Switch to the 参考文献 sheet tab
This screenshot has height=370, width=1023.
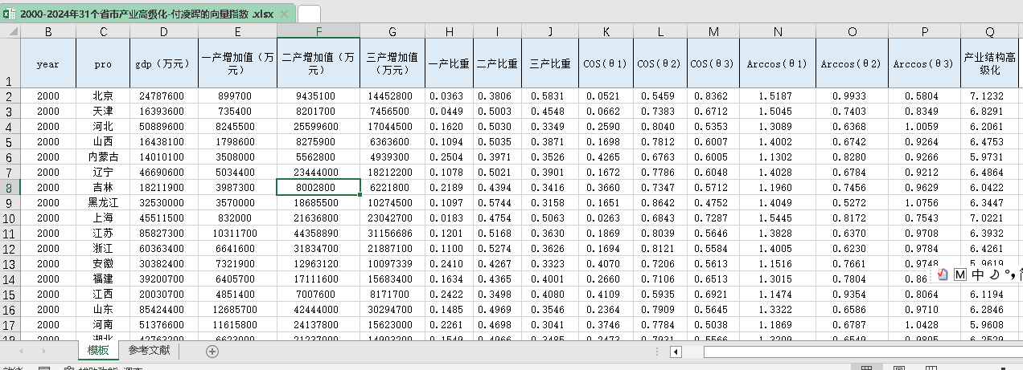[149, 351]
